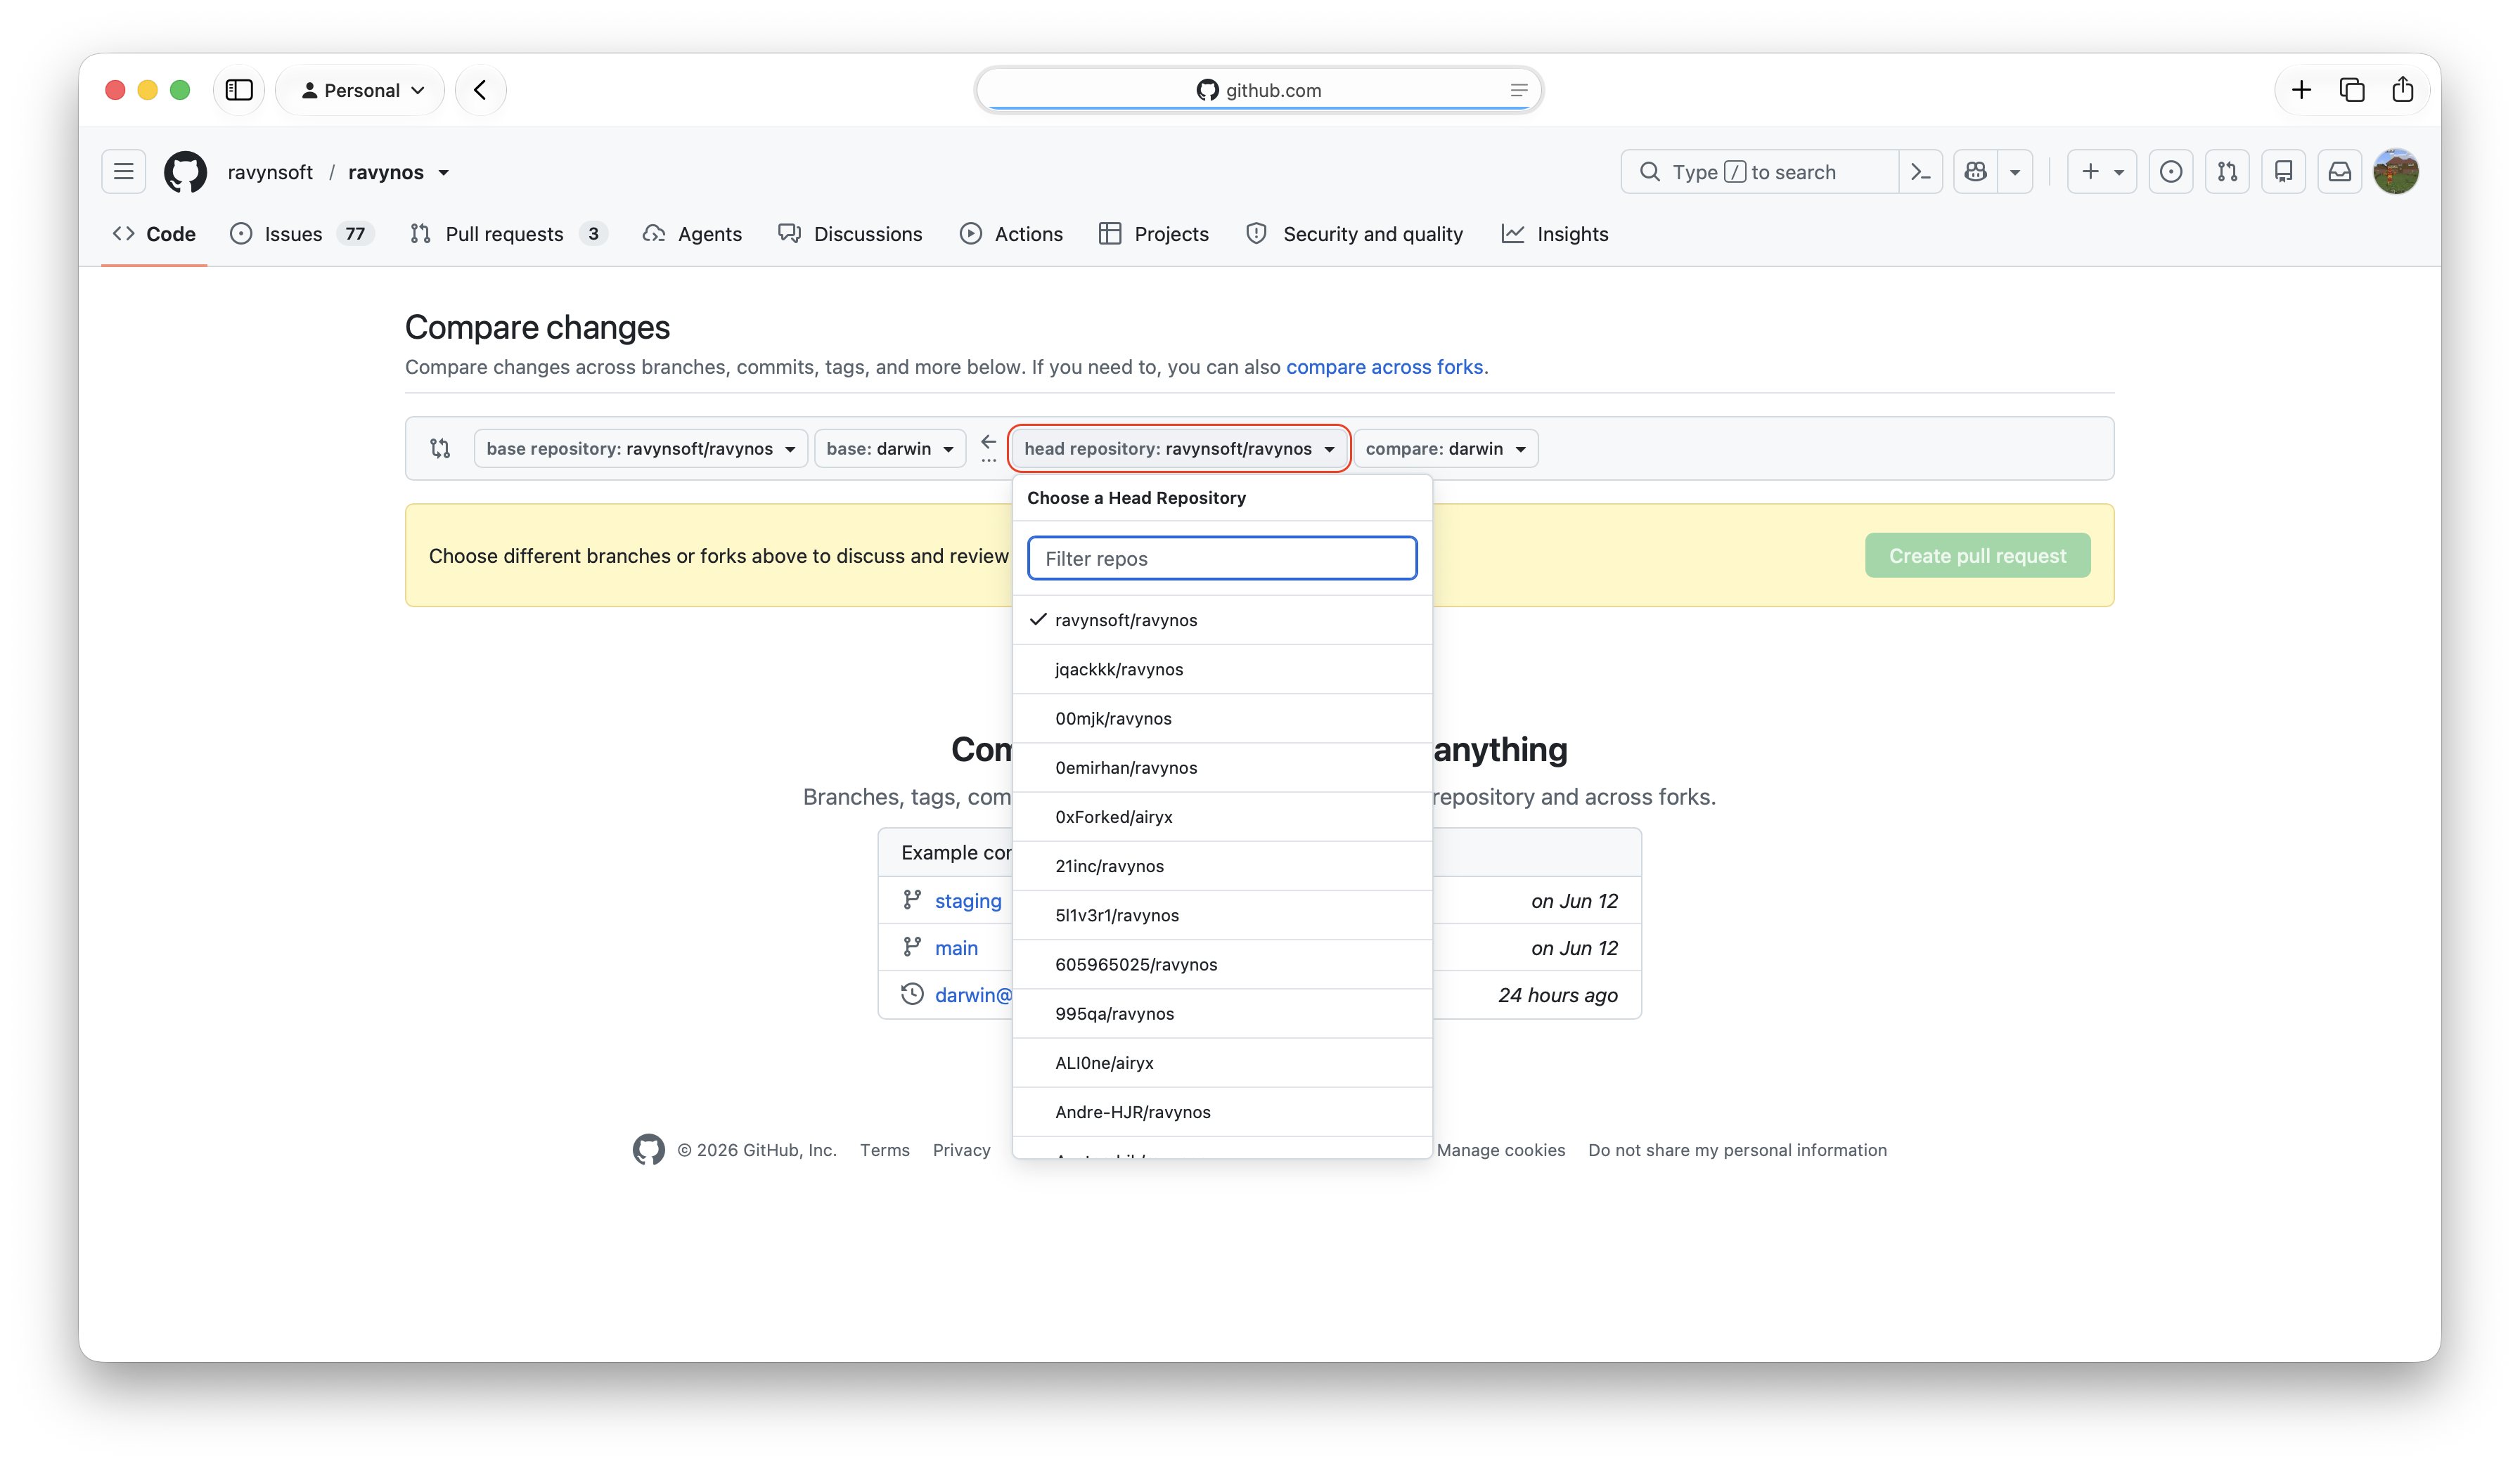Image resolution: width=2520 pixels, height=1466 pixels.
Task: Switch to the Actions tab
Action: 1011,234
